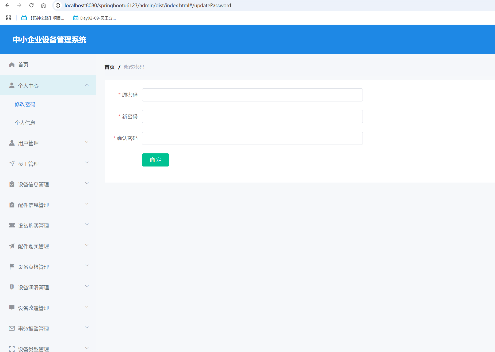Click the ticket icon beside 设备购买管理

(x=12, y=225)
